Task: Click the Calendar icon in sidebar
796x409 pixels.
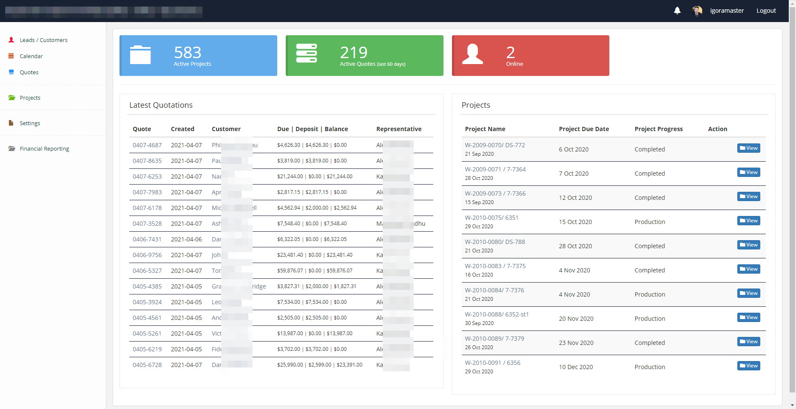Action: [x=11, y=56]
